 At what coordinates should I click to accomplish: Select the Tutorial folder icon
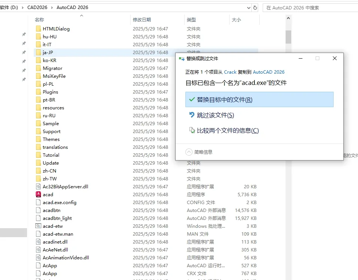click(x=38, y=155)
